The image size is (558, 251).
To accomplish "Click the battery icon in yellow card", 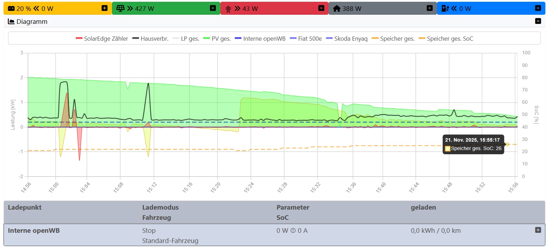I will pos(11,8).
